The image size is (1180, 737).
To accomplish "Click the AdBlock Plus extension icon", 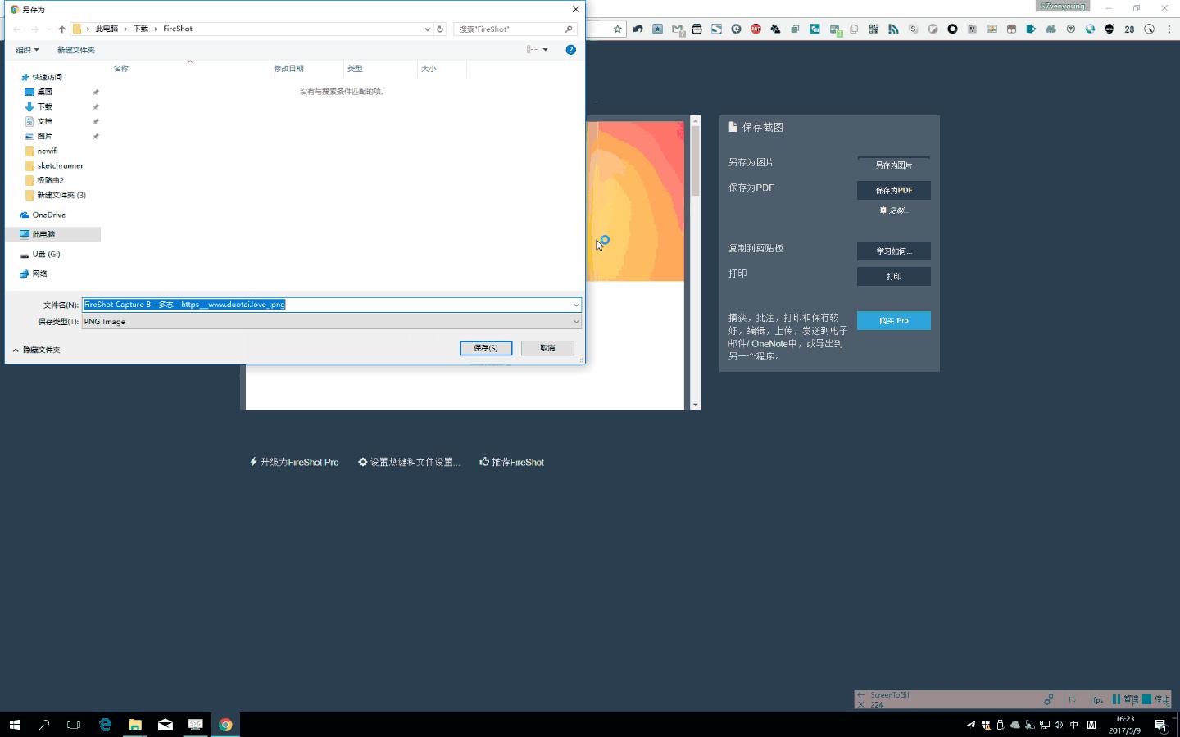I will 756,29.
